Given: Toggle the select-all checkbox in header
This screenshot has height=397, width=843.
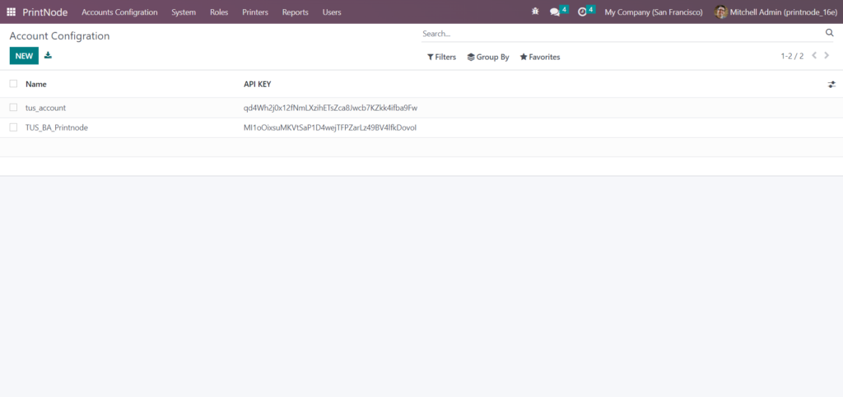Looking at the screenshot, I should click(13, 84).
